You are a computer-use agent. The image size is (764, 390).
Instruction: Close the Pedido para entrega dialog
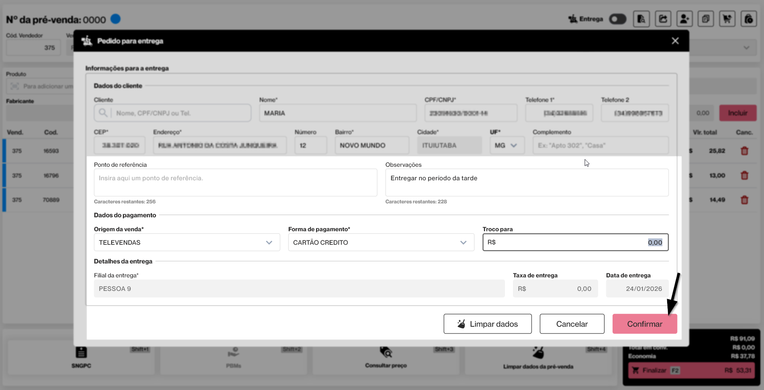point(675,41)
